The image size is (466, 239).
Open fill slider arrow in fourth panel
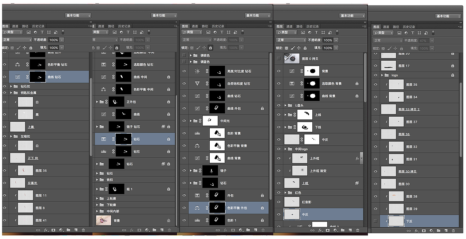pyautogui.click(x=336, y=48)
